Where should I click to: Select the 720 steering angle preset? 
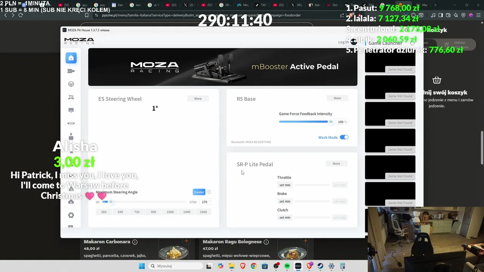pyautogui.click(x=137, y=212)
